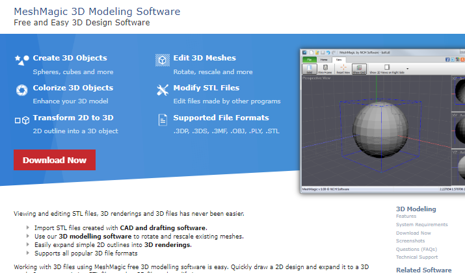The height and width of the screenshot is (273, 465).
Task: Click Show 2D Views on Right Side icon
Action: (387, 67)
